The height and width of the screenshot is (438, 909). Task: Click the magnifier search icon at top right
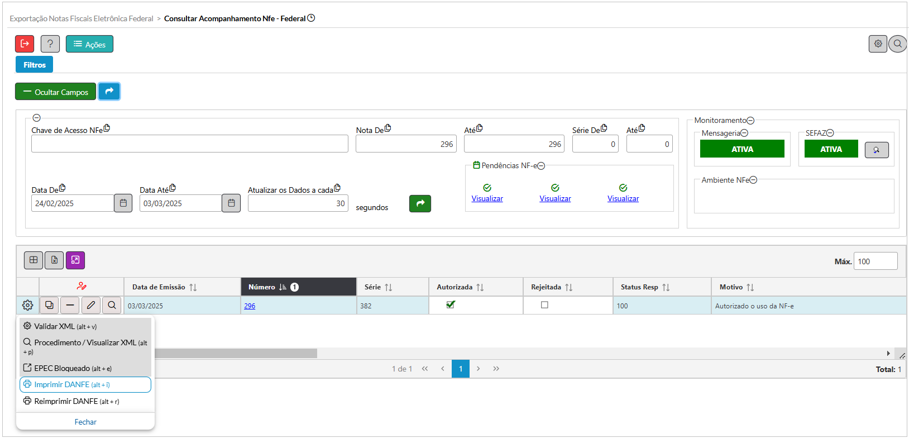[x=897, y=44]
